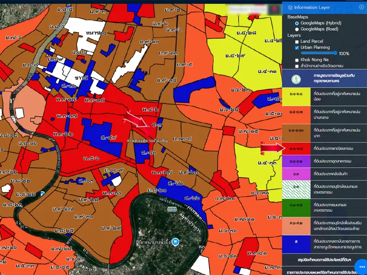Click the red arrow pointing at the legend
Image resolution: width=367 pixels, height=275 pixels.
click(x=270, y=148)
